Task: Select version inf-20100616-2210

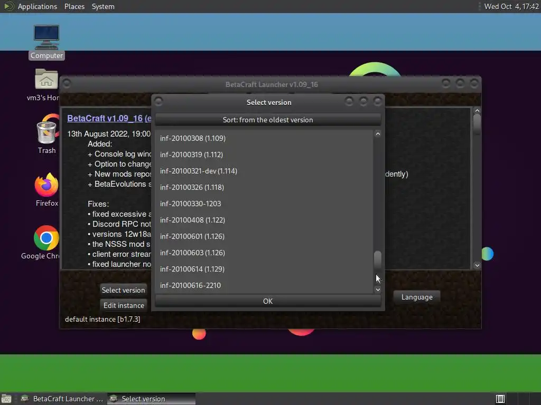Action: 264,285
